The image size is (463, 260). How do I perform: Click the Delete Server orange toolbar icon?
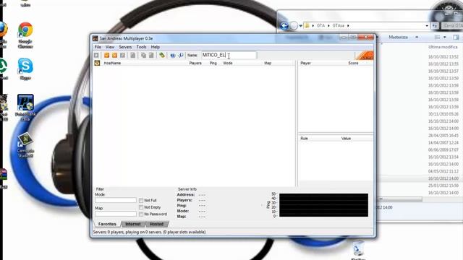pyautogui.click(x=114, y=55)
